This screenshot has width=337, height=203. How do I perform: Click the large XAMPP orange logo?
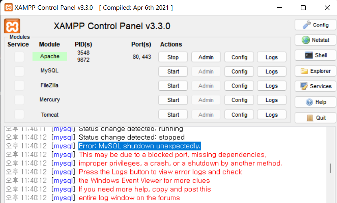[x=12, y=26]
